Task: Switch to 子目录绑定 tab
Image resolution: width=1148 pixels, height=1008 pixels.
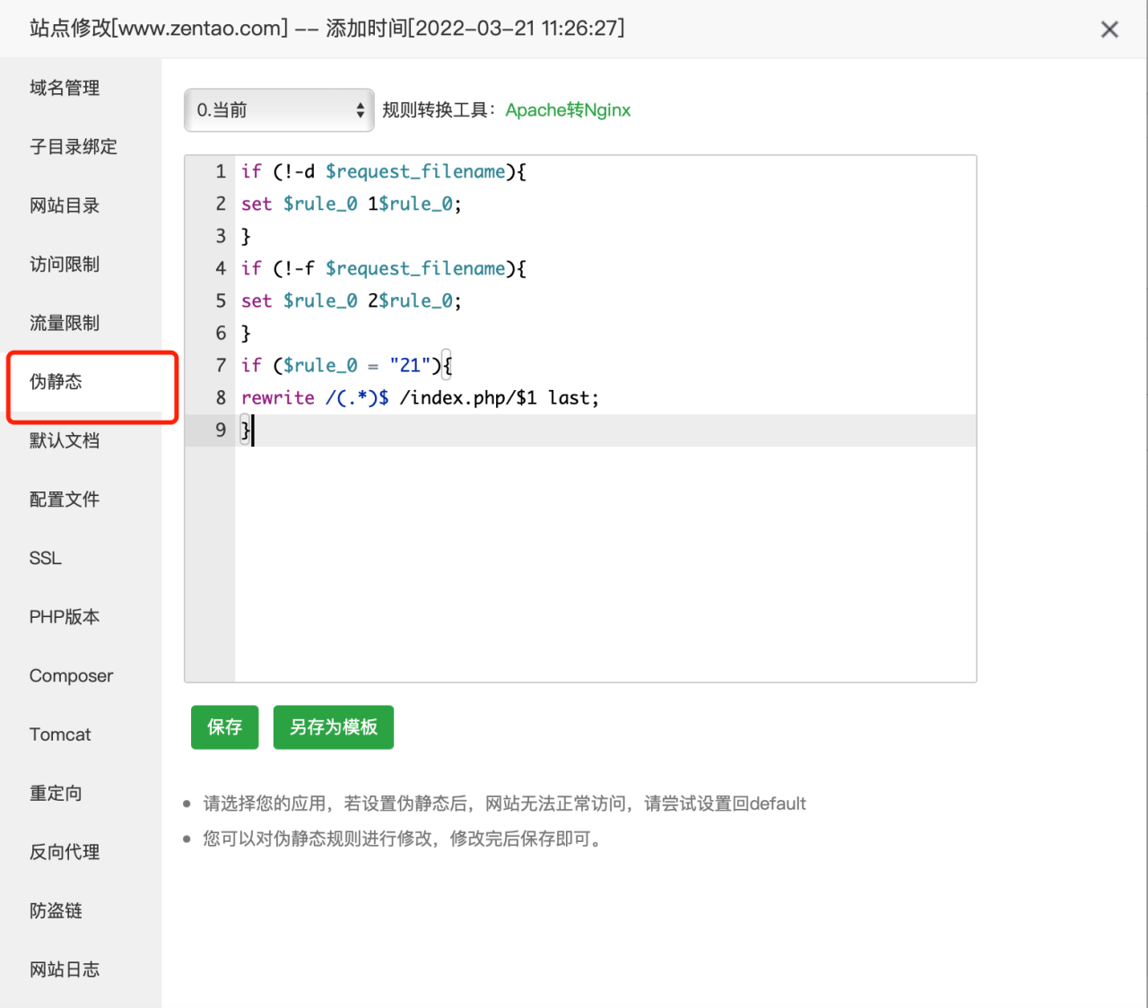Action: click(74, 147)
